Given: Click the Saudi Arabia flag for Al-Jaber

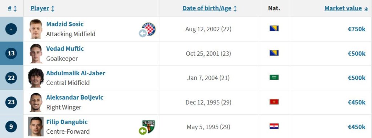Looking at the screenshot, I should 274,78.
